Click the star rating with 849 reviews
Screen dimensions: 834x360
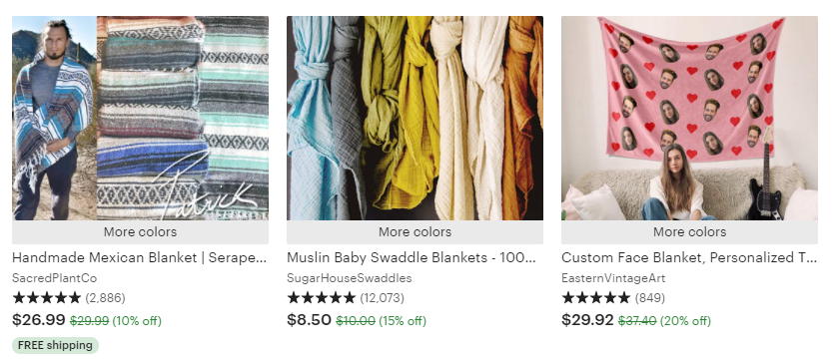click(x=613, y=298)
